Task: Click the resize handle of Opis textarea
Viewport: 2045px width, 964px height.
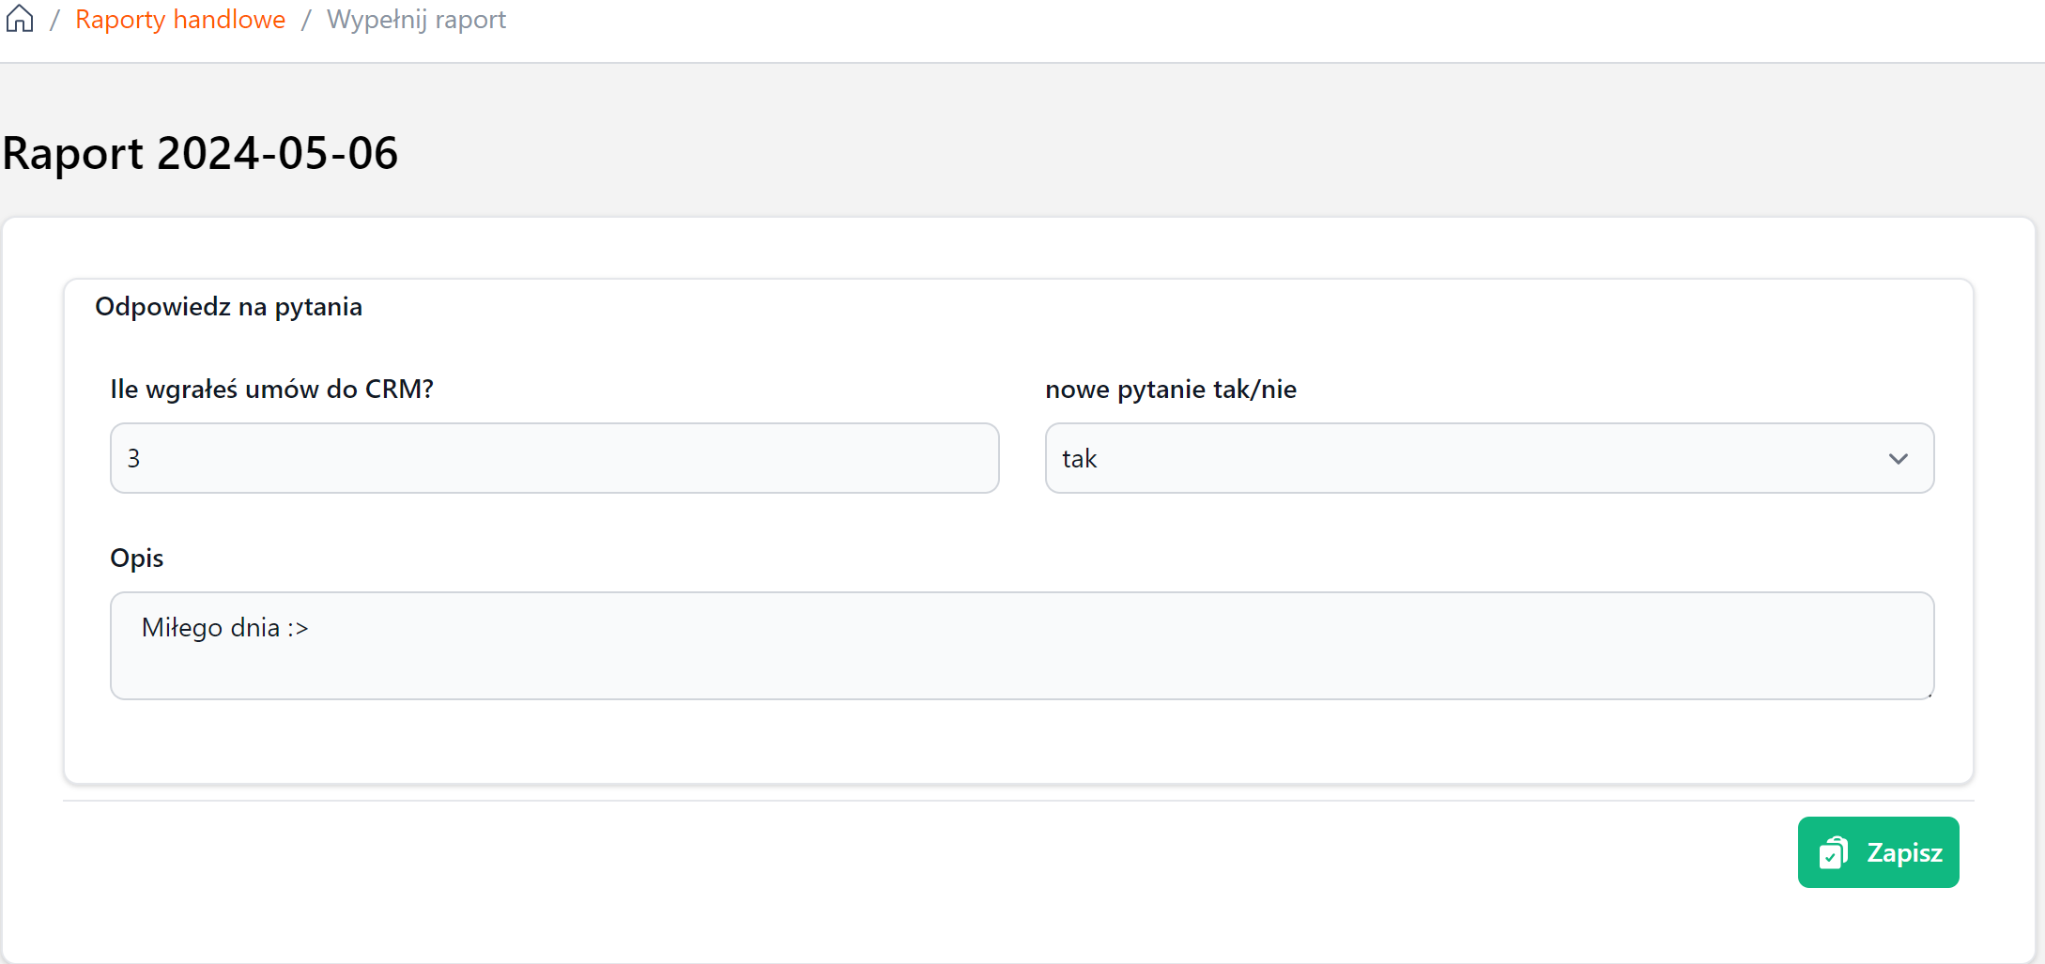Action: [1928, 694]
